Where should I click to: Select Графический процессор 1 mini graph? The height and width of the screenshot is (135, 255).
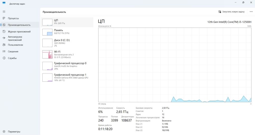[47, 77]
